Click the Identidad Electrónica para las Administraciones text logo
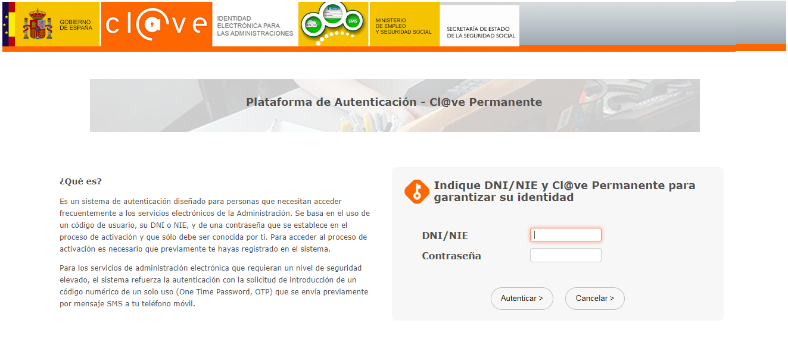This screenshot has width=788, height=339. tap(255, 24)
